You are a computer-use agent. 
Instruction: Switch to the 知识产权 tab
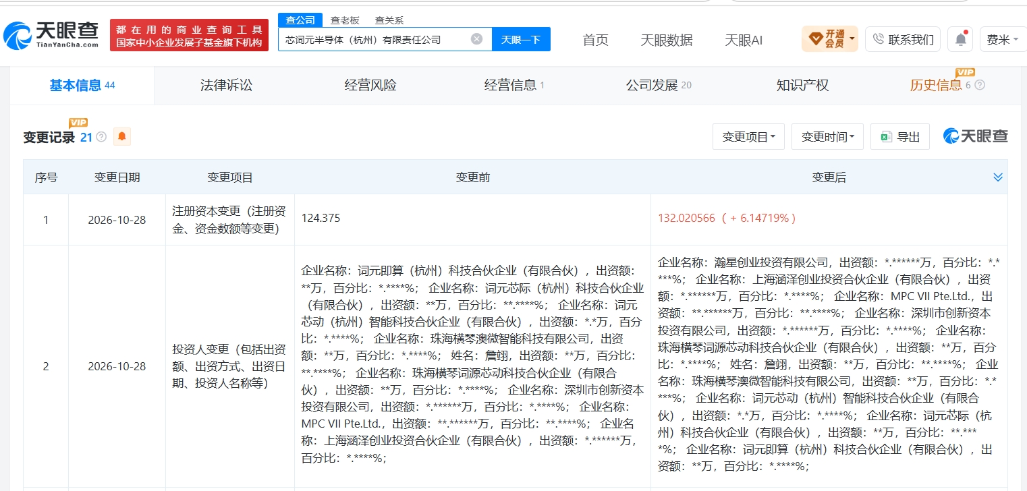coord(802,86)
